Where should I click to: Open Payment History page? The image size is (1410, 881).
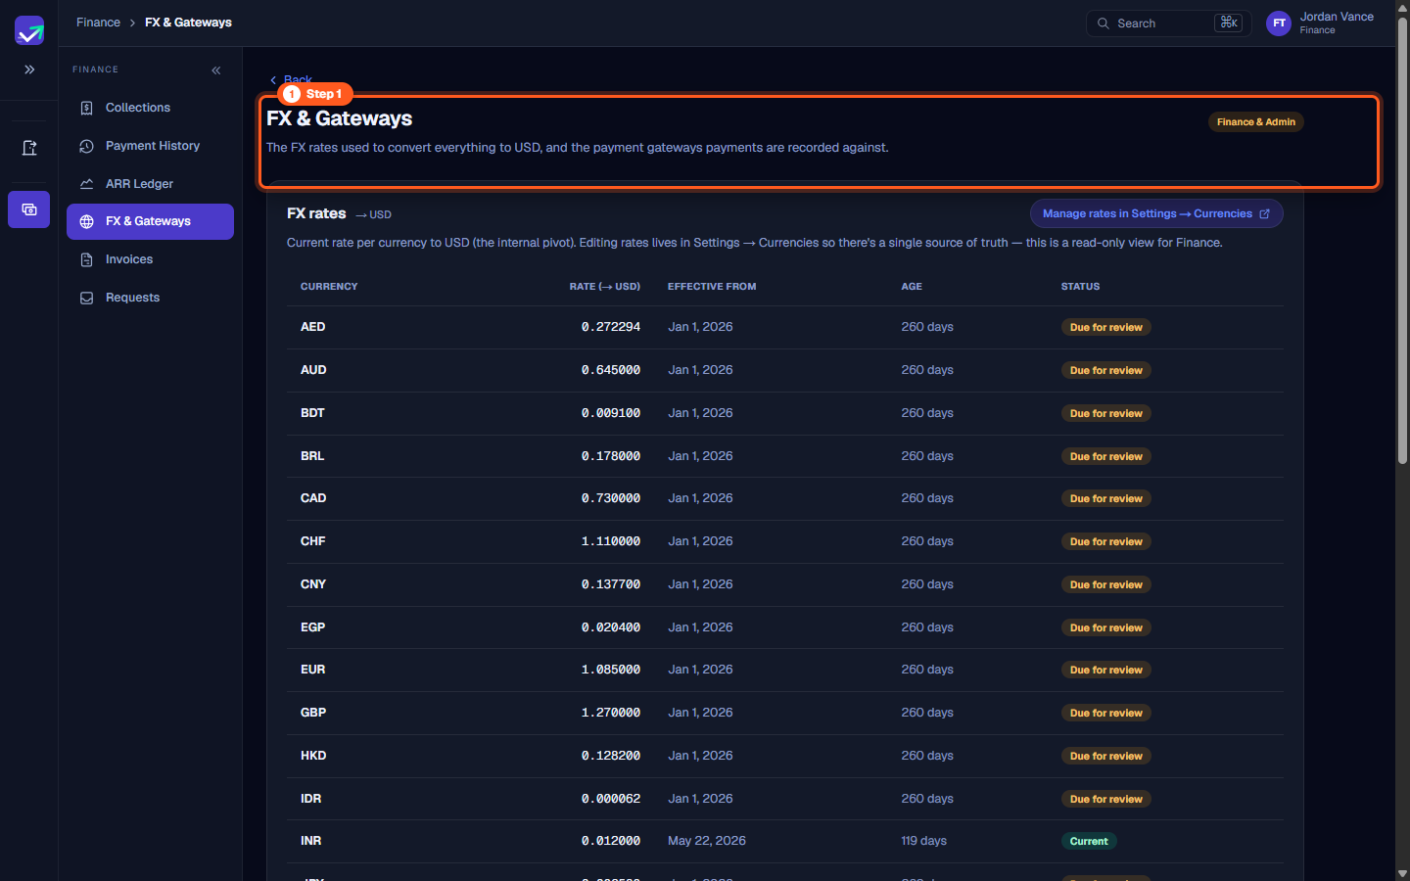tap(150, 146)
